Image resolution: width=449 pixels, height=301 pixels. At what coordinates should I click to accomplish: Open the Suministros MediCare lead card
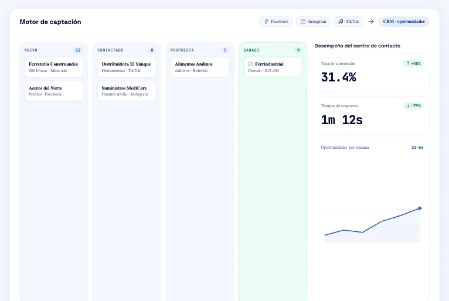[127, 91]
